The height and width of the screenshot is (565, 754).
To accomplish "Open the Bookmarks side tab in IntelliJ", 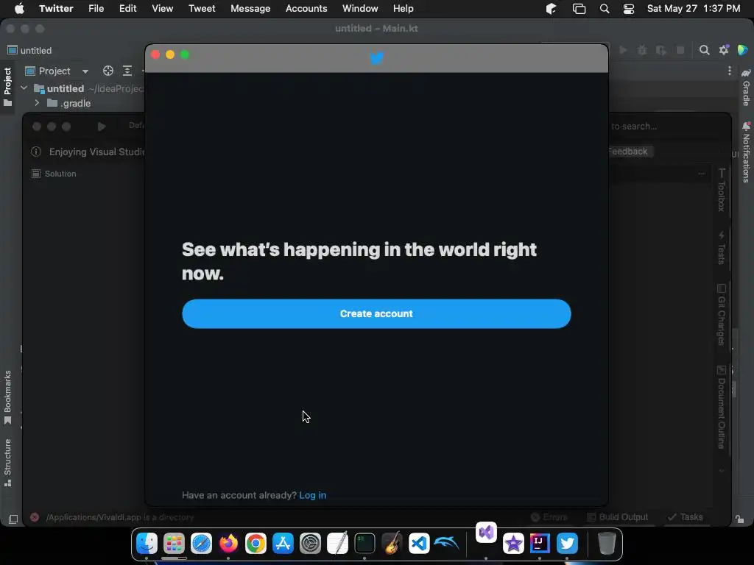I will click(7, 397).
